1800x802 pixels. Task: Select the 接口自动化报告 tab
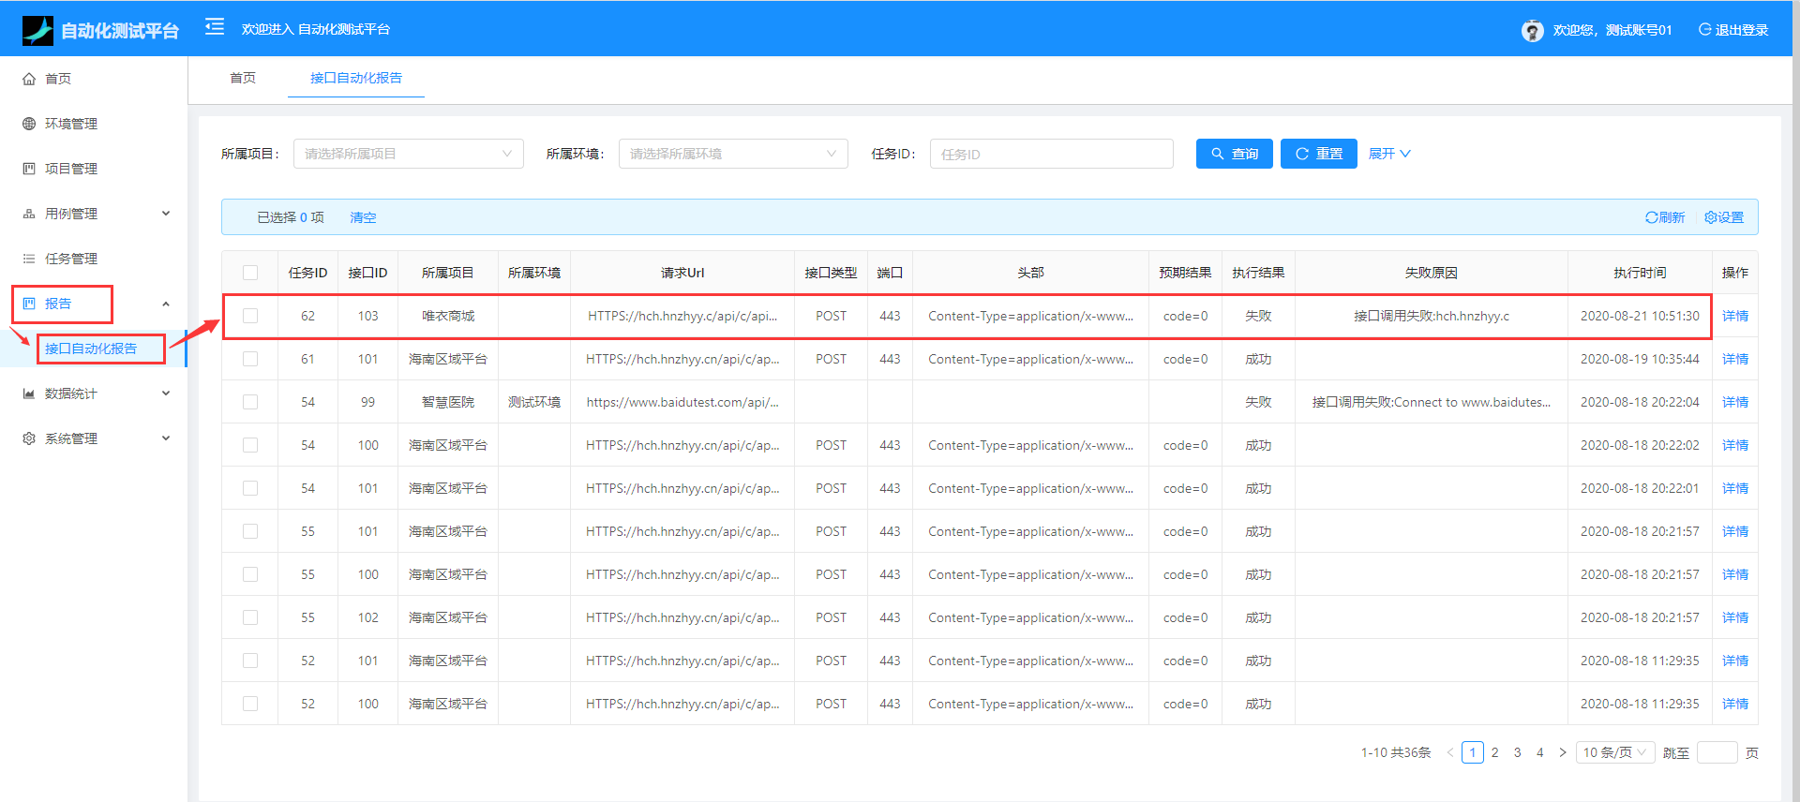pos(356,78)
